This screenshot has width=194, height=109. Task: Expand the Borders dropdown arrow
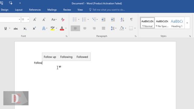[x=135, y=28]
